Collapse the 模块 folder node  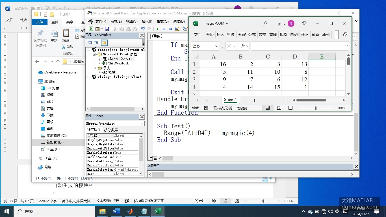(94, 68)
